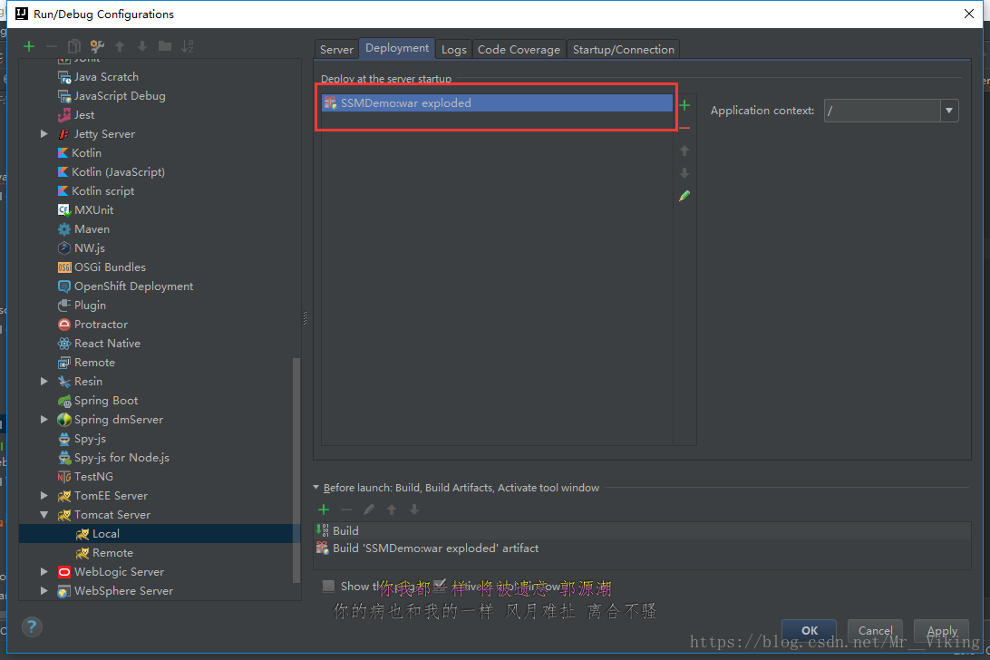Select the Kotlin (JavaScript) configuration type
The width and height of the screenshot is (990, 660).
tap(112, 171)
